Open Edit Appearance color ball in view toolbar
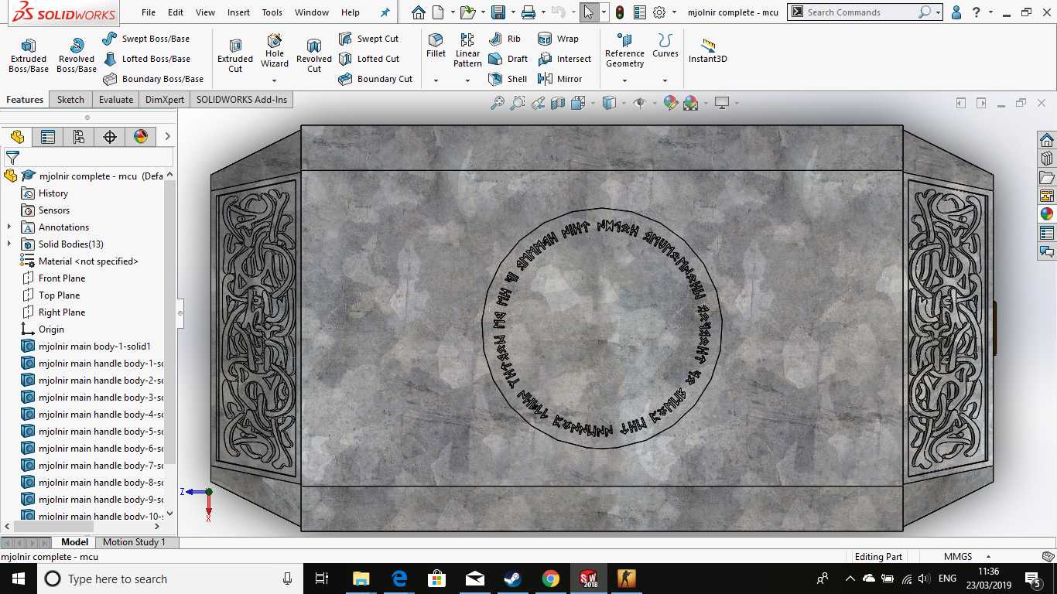The image size is (1057, 594). [670, 103]
